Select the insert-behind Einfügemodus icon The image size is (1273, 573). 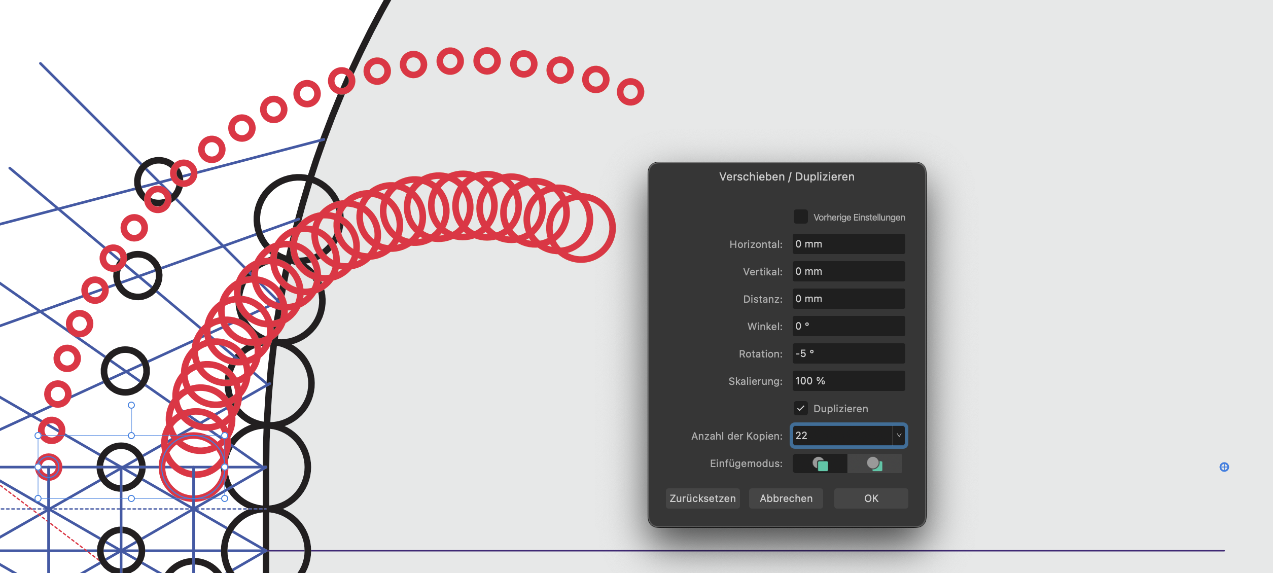(875, 463)
